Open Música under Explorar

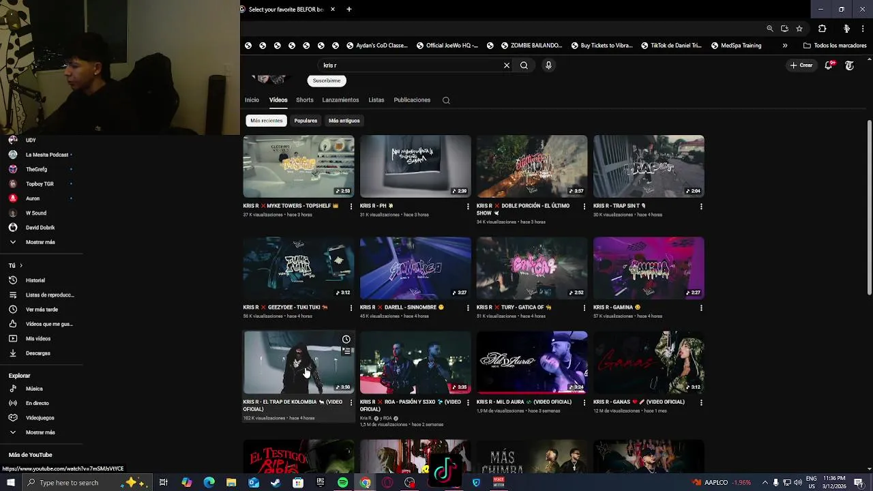[x=34, y=389]
